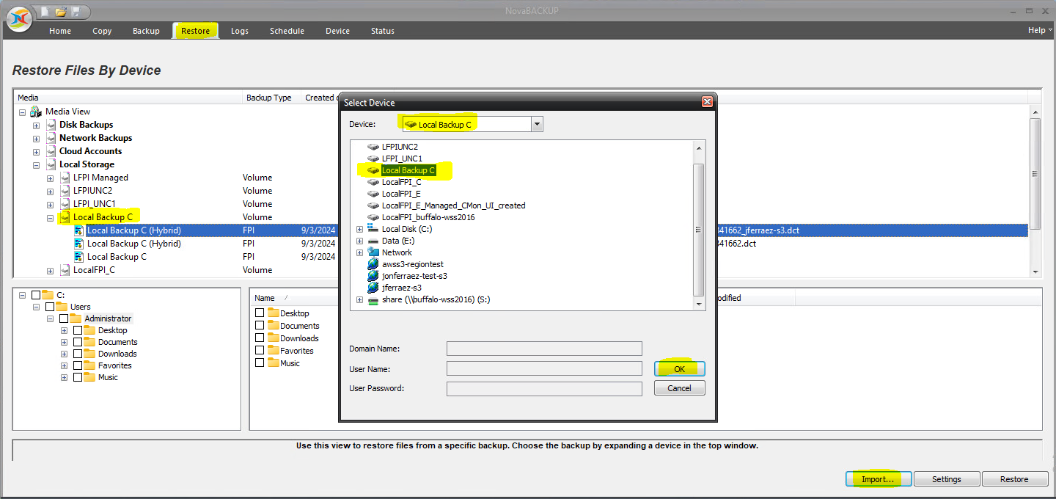Click the Disk Backups drive icon
The height and width of the screenshot is (499, 1056).
click(x=51, y=125)
